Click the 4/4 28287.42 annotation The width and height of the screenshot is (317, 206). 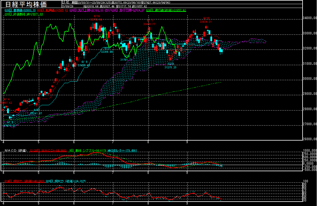(x=6, y=101)
